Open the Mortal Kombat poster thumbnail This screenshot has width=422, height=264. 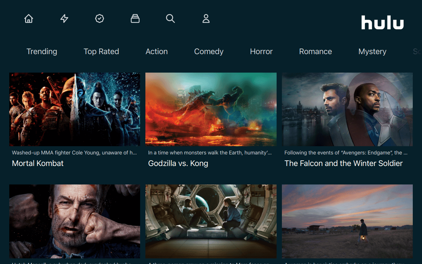(75, 109)
